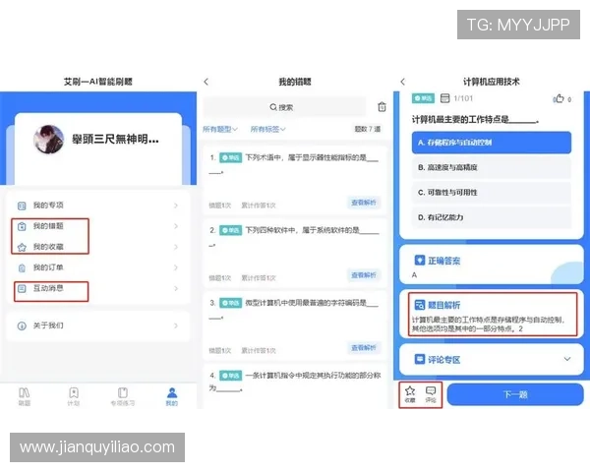Tap 单选 tag on wrong question 3
The image size is (590, 472).
pos(230,303)
